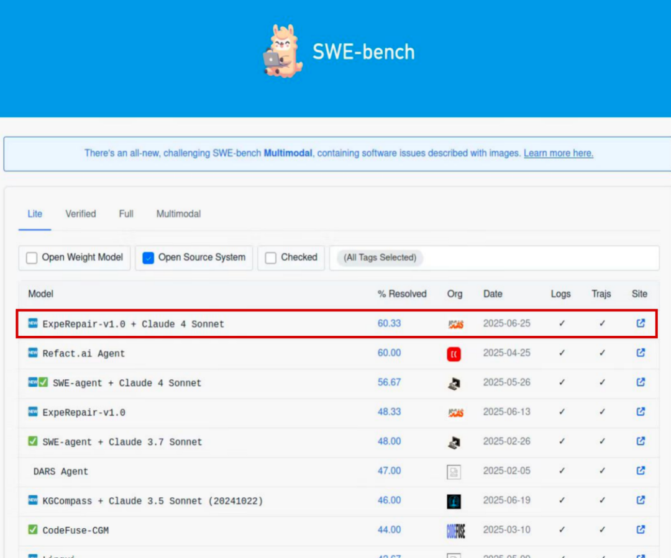Image resolution: width=671 pixels, height=558 pixels.
Task: Click the SWE-bench llama logo
Action: click(283, 51)
